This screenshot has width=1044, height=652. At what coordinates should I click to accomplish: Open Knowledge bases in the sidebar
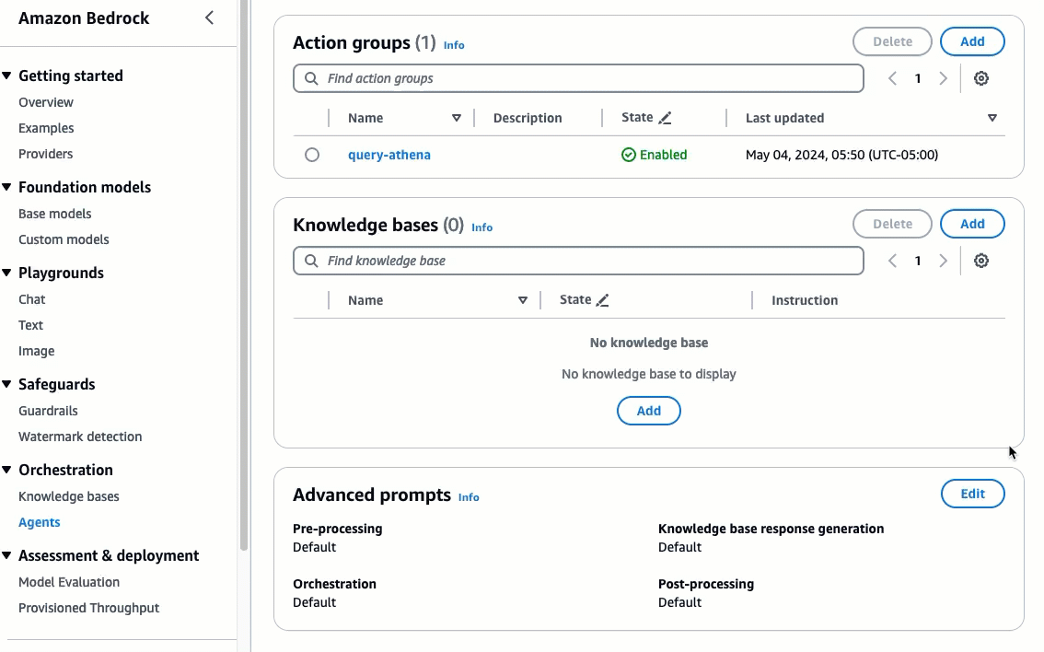pyautogui.click(x=68, y=496)
